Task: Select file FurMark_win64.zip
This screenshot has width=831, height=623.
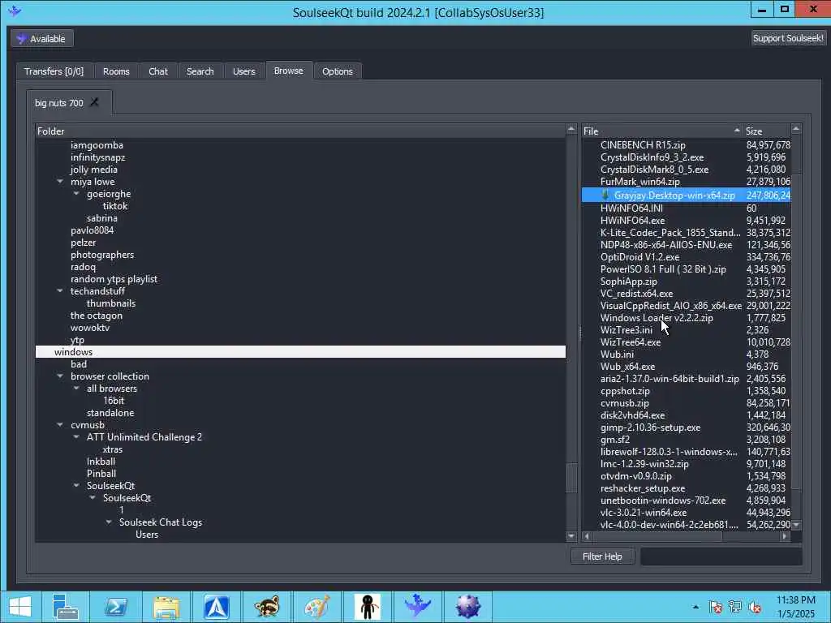Action: (640, 182)
